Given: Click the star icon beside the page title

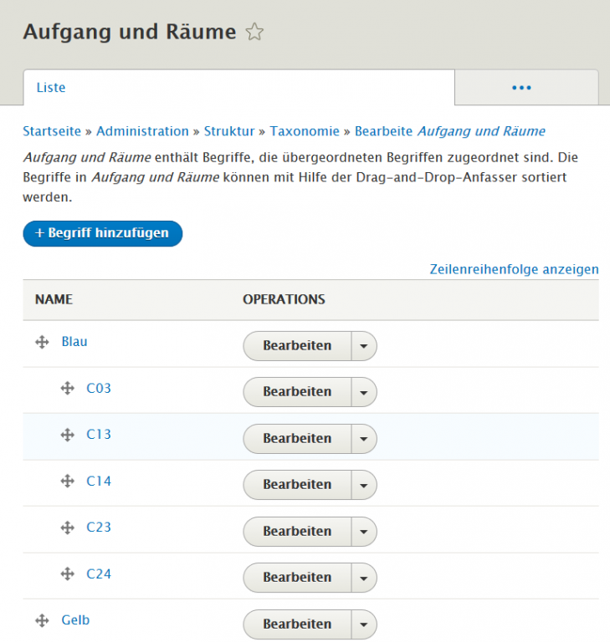Looking at the screenshot, I should (254, 33).
